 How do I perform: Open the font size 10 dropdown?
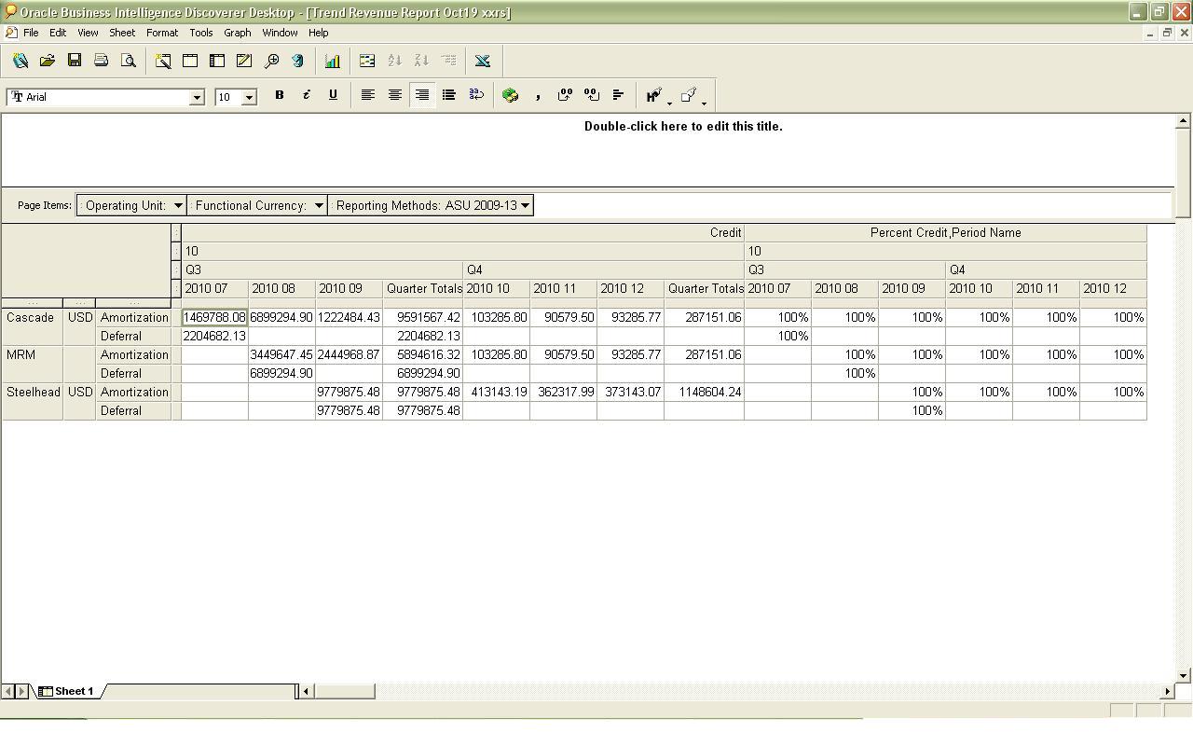(249, 97)
